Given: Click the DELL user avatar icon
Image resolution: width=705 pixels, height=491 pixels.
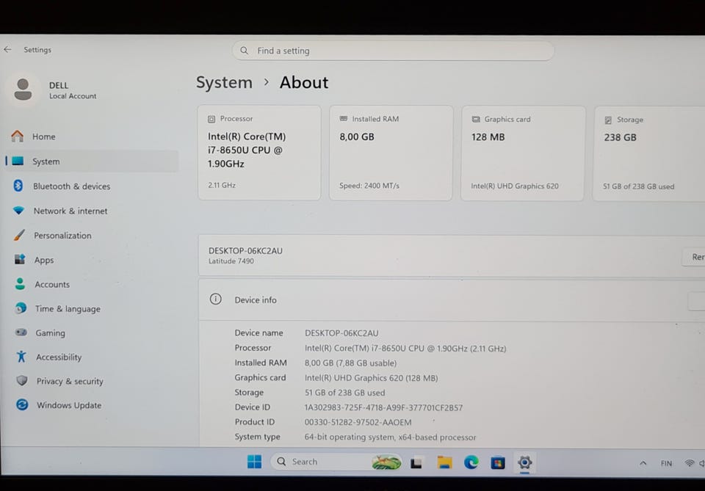Looking at the screenshot, I should pos(23,90).
